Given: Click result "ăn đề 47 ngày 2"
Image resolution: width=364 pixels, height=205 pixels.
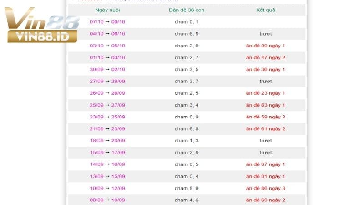Looking at the screenshot, I should coord(265,57).
